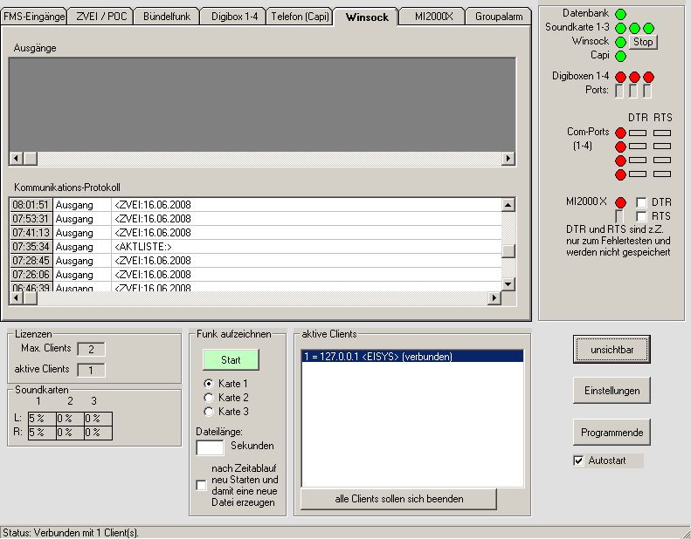Click the green Capi status light
Image resolution: width=691 pixels, height=539 pixels.
pyautogui.click(x=620, y=56)
